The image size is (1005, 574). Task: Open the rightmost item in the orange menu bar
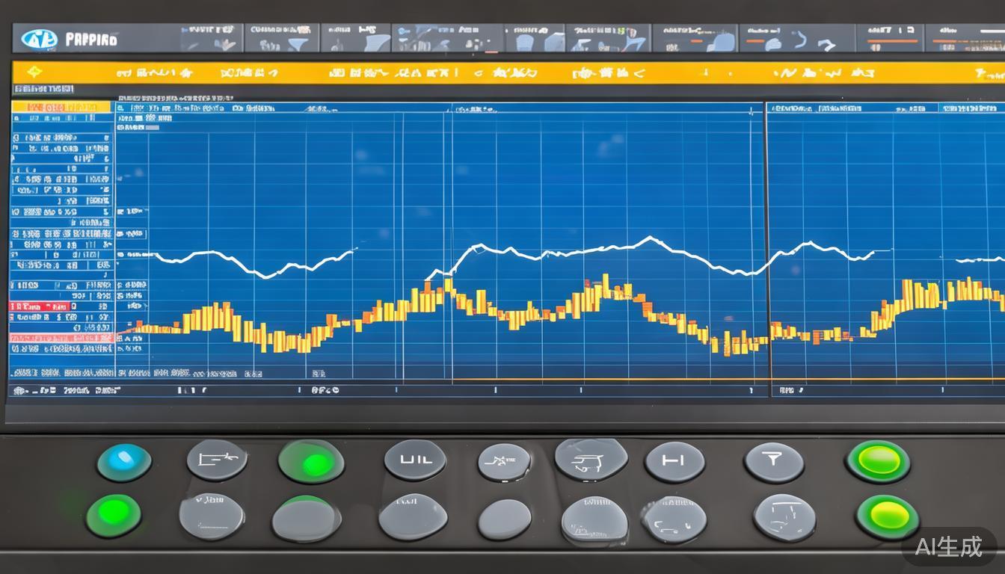[989, 73]
